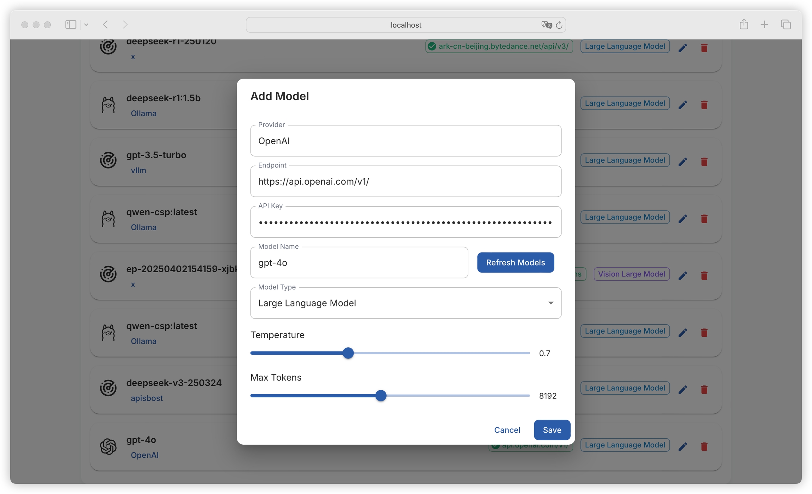This screenshot has width=812, height=494.
Task: Toggle the Safari sidebar icon
Action: coord(70,24)
